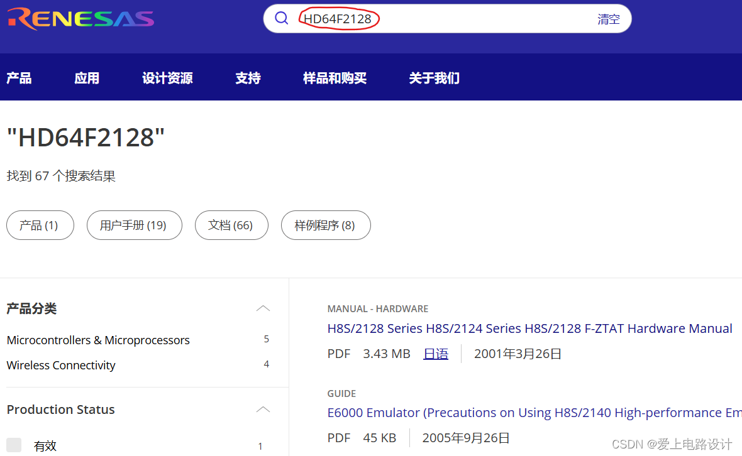
Task: Open the 样品和购买 menu
Action: pos(334,77)
